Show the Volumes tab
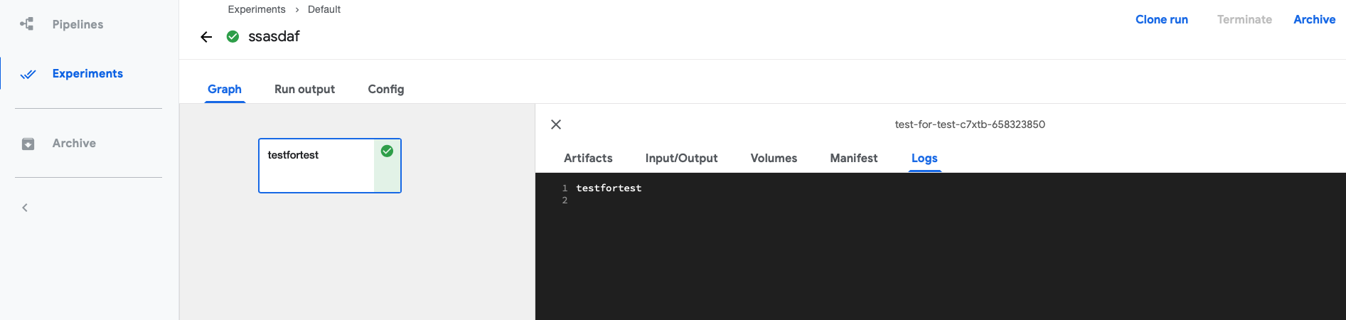Image resolution: width=1346 pixels, height=320 pixels. click(x=774, y=158)
